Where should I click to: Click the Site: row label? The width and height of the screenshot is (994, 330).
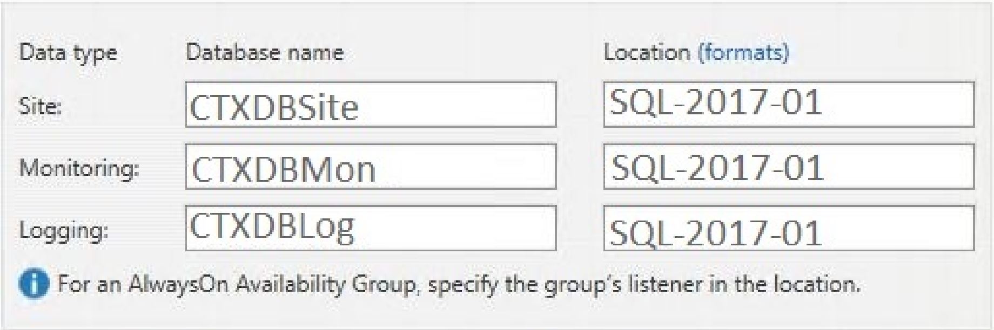pos(41,106)
